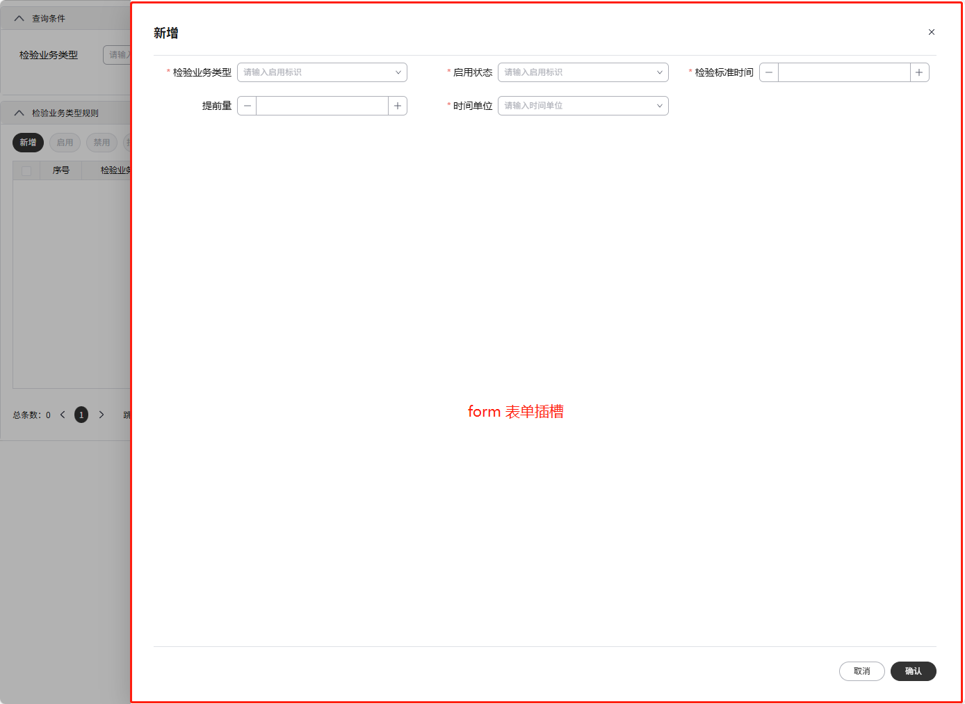Click the plus icon beside 检验标准时间

919,72
